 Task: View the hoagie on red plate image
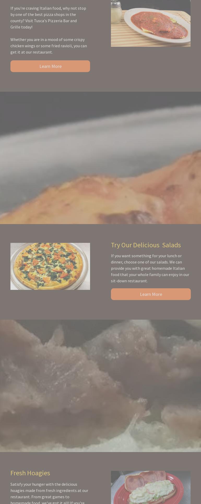(151, 487)
